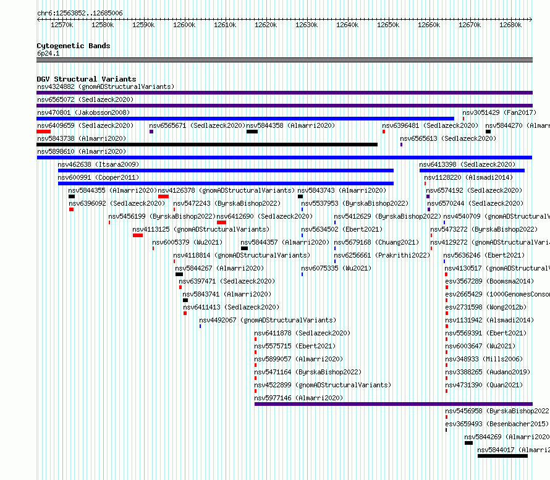
Task: Click the esv3567289 (Boomsma2014) label
Action: point(489,281)
